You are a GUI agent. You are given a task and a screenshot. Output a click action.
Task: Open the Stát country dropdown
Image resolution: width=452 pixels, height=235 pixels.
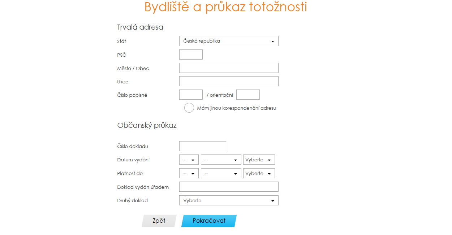click(x=229, y=41)
